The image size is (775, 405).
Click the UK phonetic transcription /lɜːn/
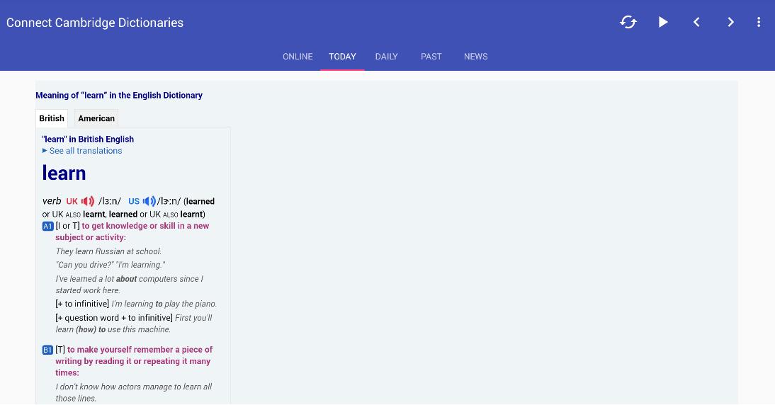(x=110, y=201)
